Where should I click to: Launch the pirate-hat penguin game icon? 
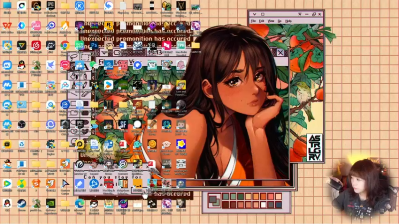pyautogui.click(x=7, y=164)
